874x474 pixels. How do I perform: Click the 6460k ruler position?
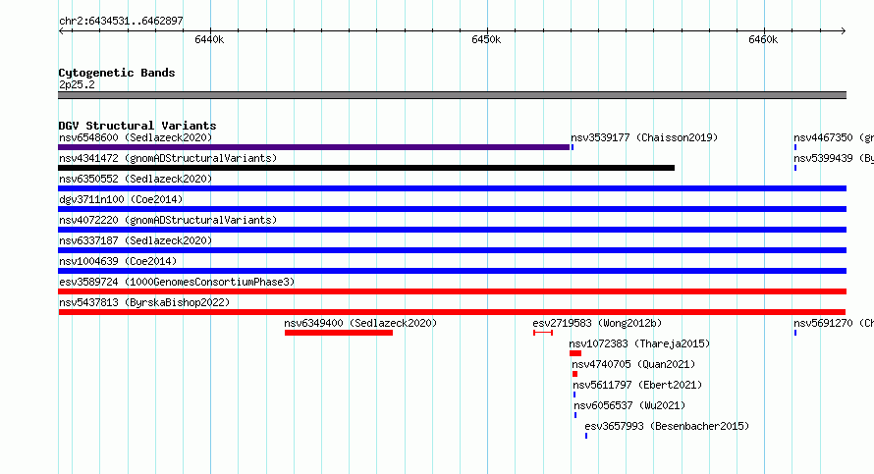[763, 39]
